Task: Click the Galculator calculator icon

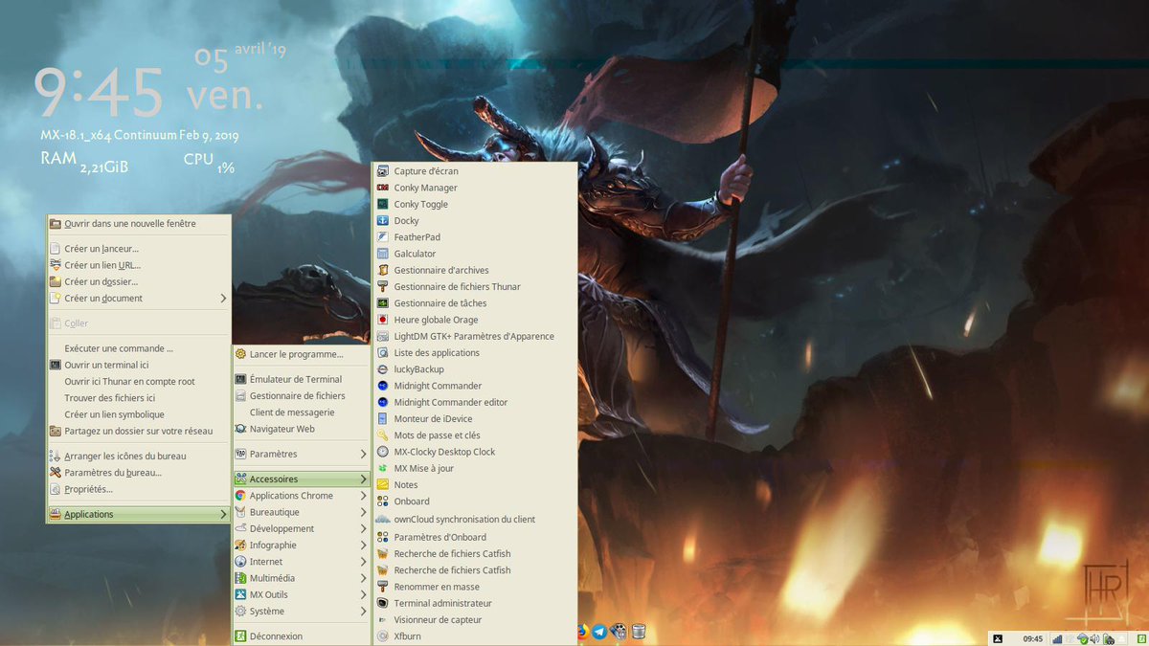Action: pos(383,254)
